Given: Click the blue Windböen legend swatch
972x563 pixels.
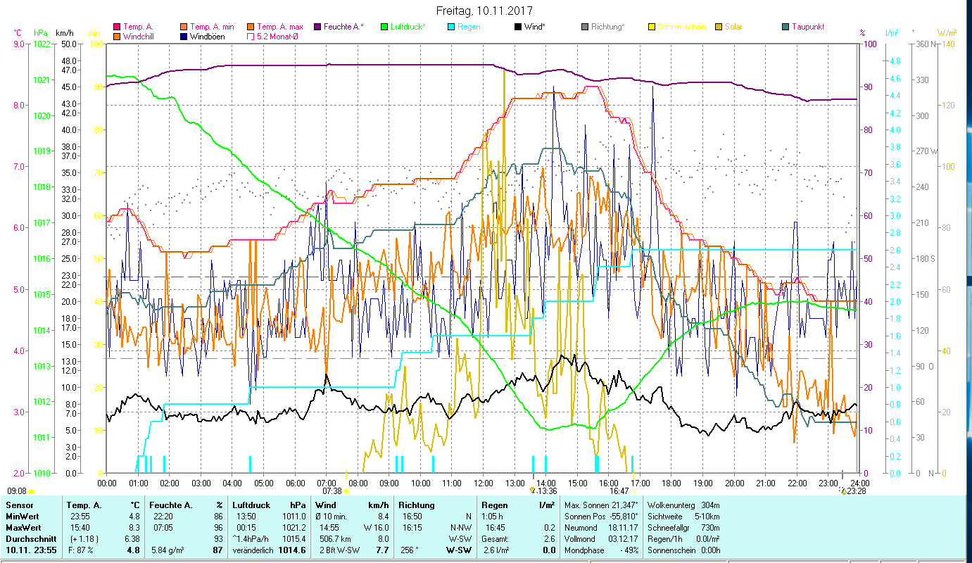Looking at the screenshot, I should coord(184,36).
